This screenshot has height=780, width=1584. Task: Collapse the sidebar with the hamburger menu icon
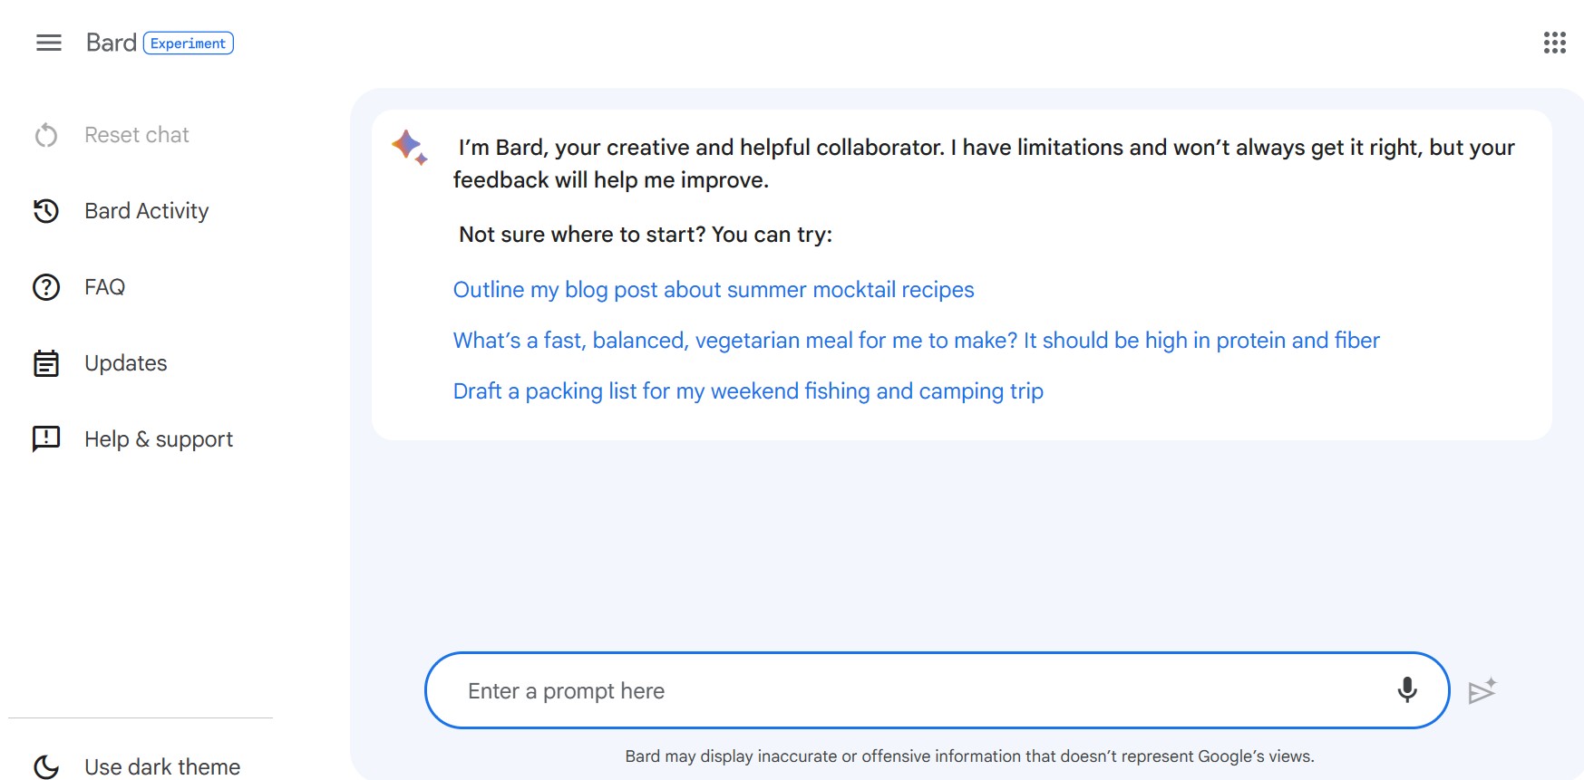[x=49, y=43]
